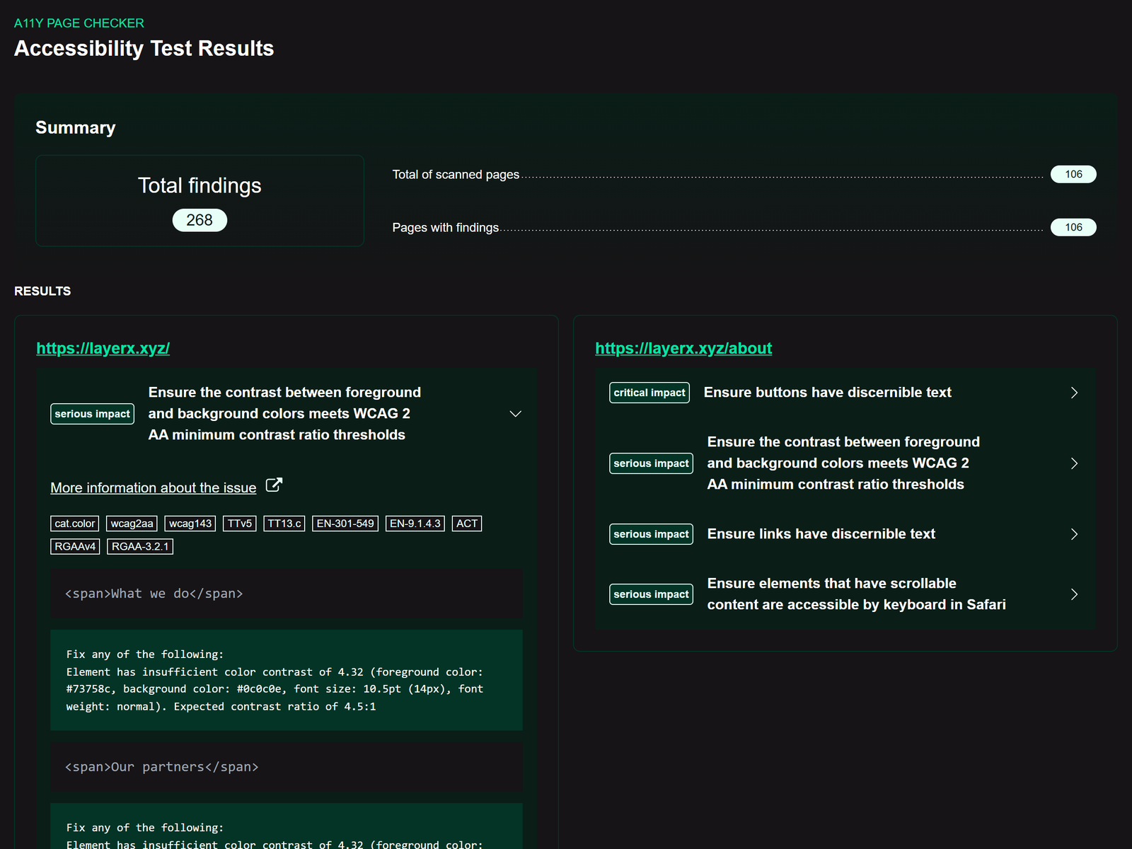
Task: Click serious impact badge beside links discernible text
Action: [652, 534]
